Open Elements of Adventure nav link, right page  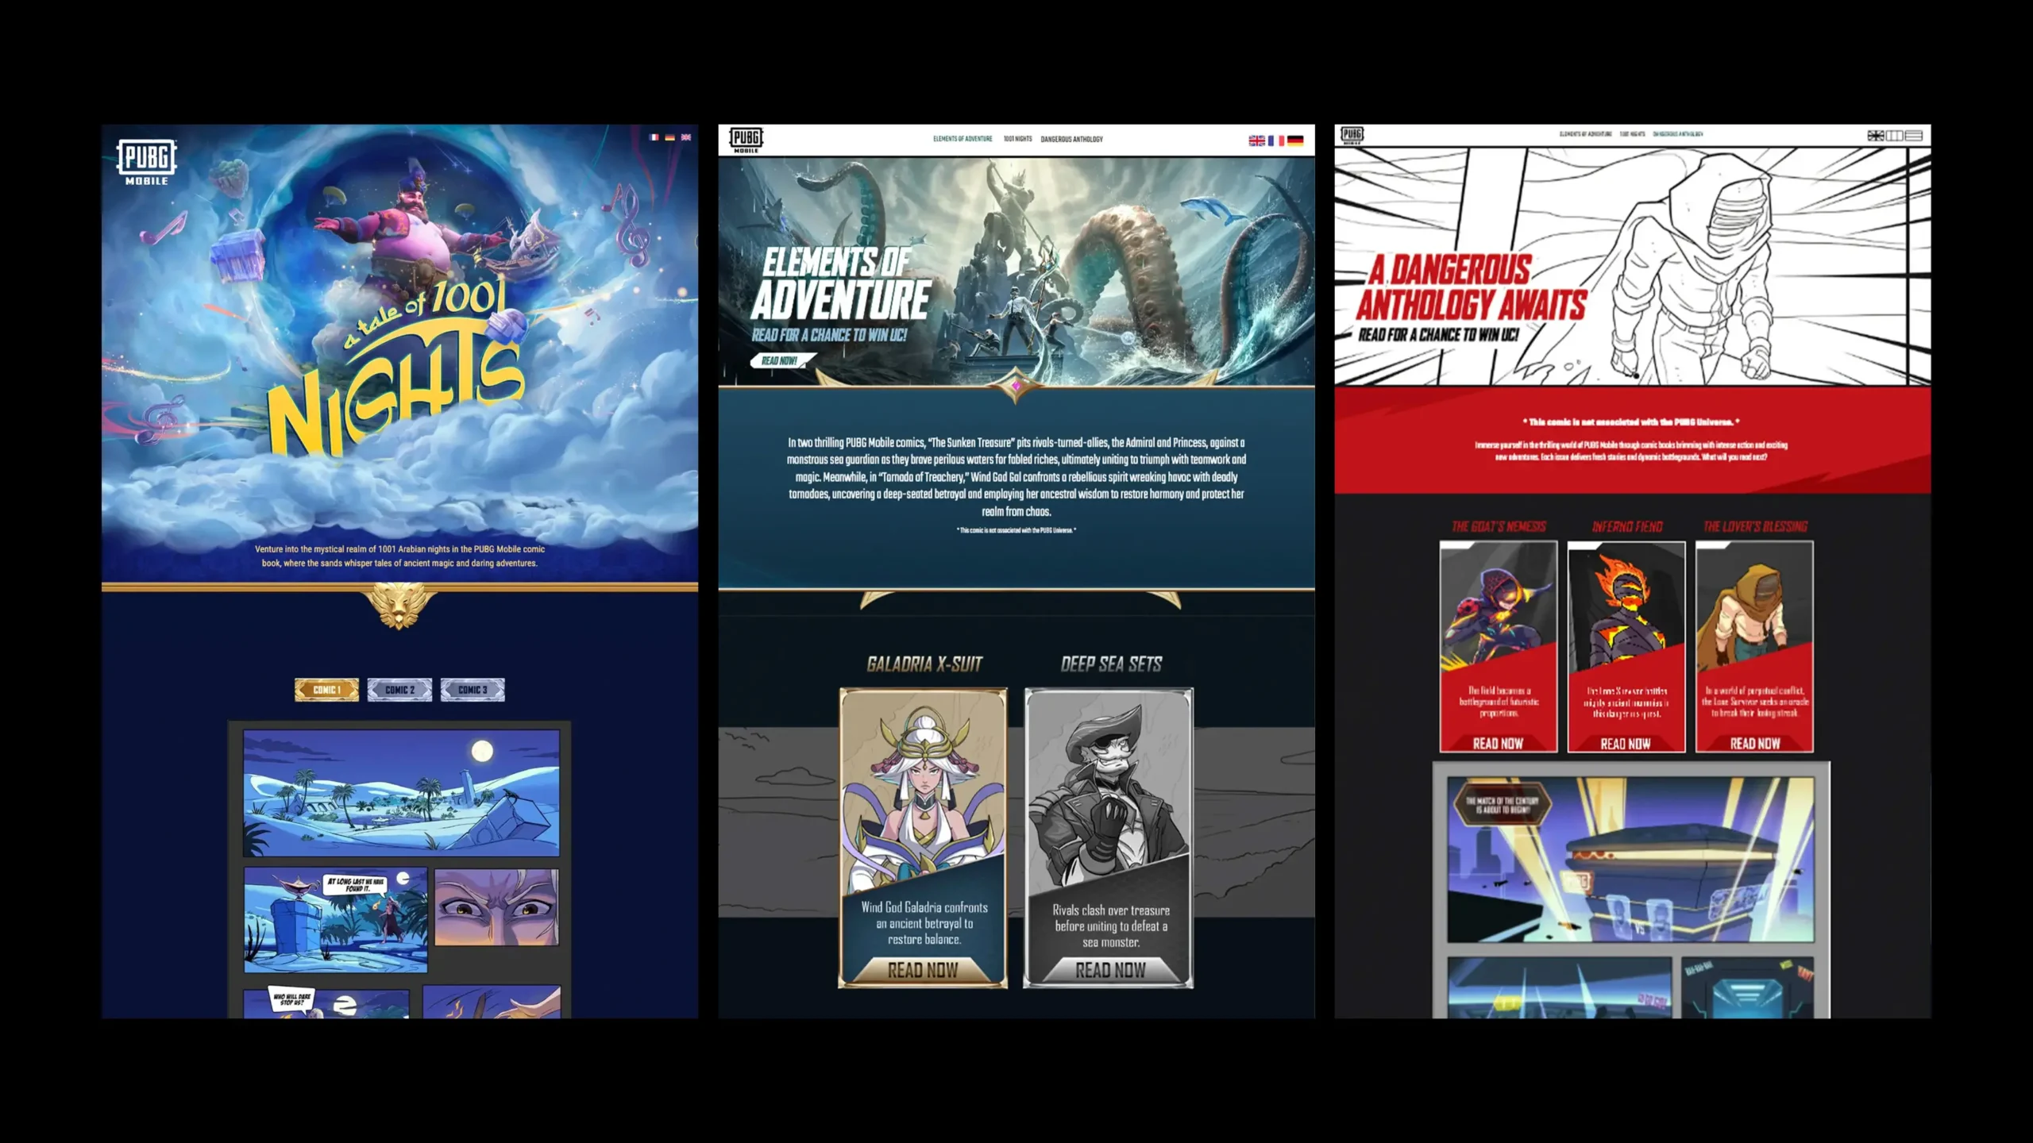point(1586,134)
